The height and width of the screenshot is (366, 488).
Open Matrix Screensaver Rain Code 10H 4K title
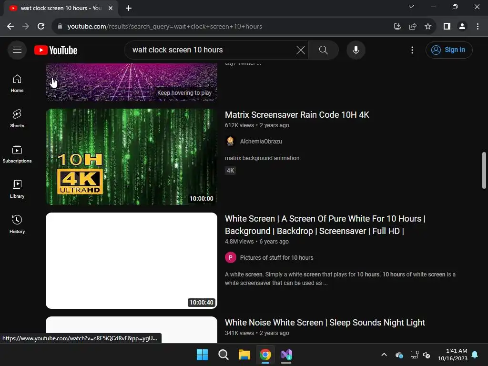pyautogui.click(x=297, y=115)
